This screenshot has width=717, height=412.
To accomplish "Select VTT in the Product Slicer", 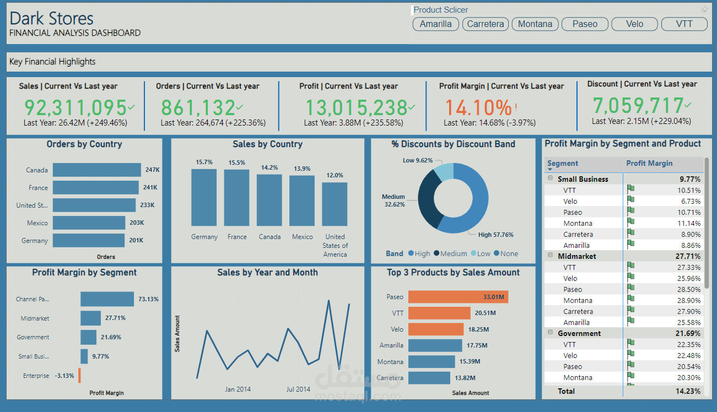I will pos(684,24).
